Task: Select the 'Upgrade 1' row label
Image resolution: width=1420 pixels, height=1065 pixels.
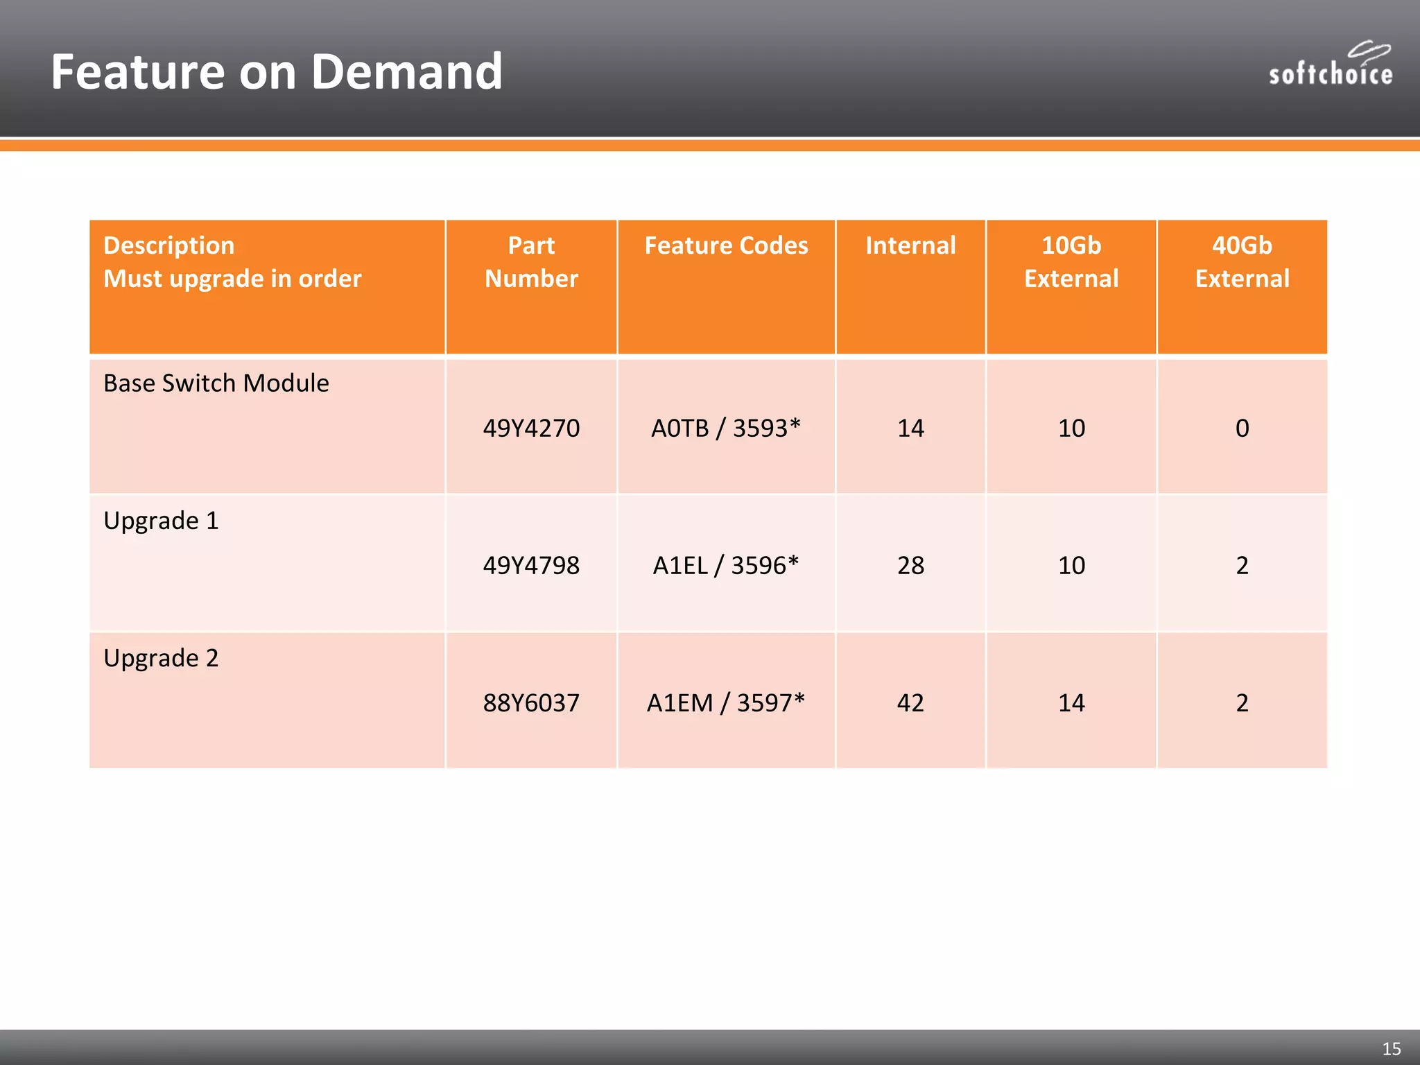Action: pos(161,520)
